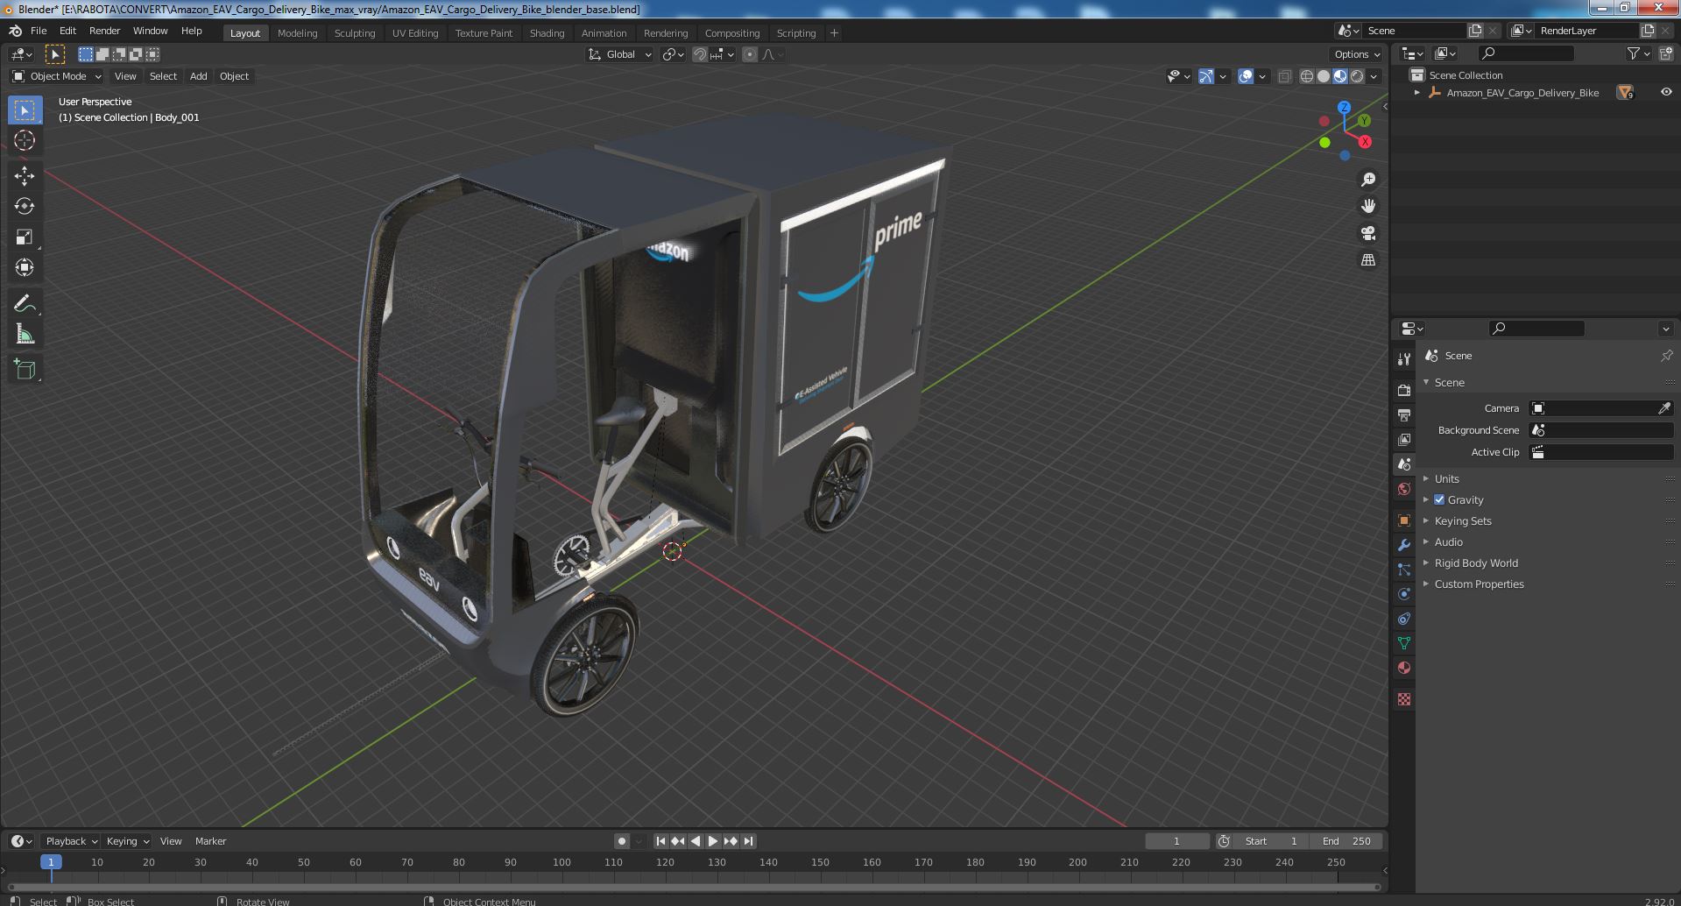Viewport: 1681px width, 906px height.
Task: Jump to the animation start frame
Action: pyautogui.click(x=660, y=841)
